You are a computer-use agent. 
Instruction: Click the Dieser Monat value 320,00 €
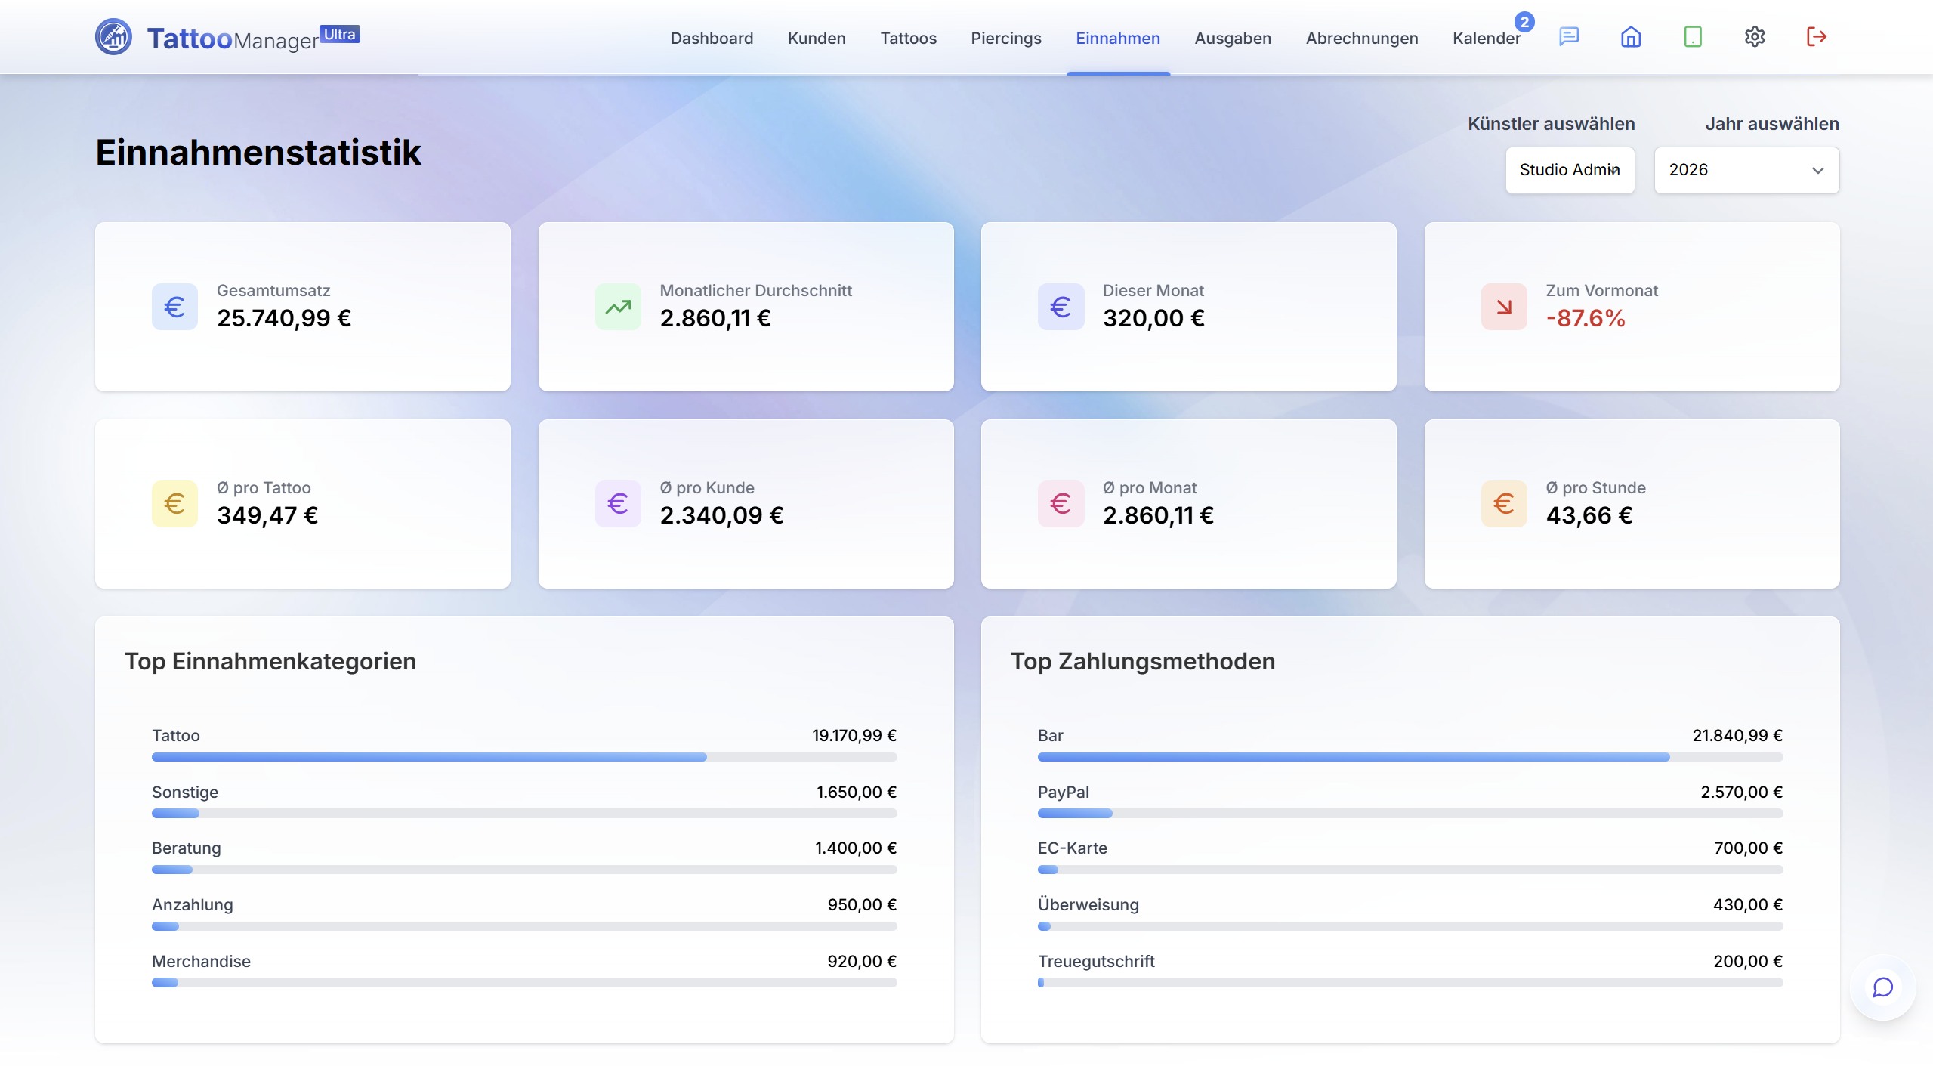(1153, 318)
